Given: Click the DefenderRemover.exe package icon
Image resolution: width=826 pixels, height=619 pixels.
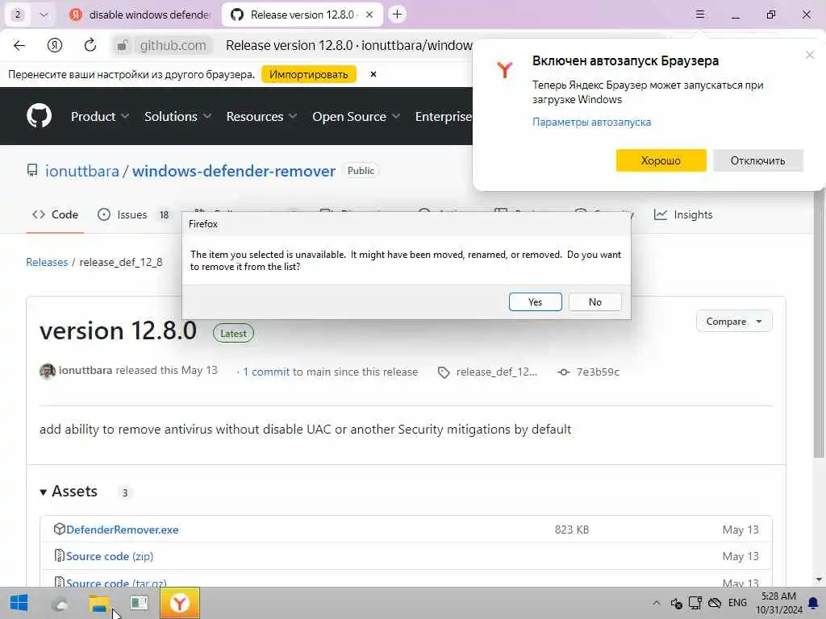Looking at the screenshot, I should point(60,529).
